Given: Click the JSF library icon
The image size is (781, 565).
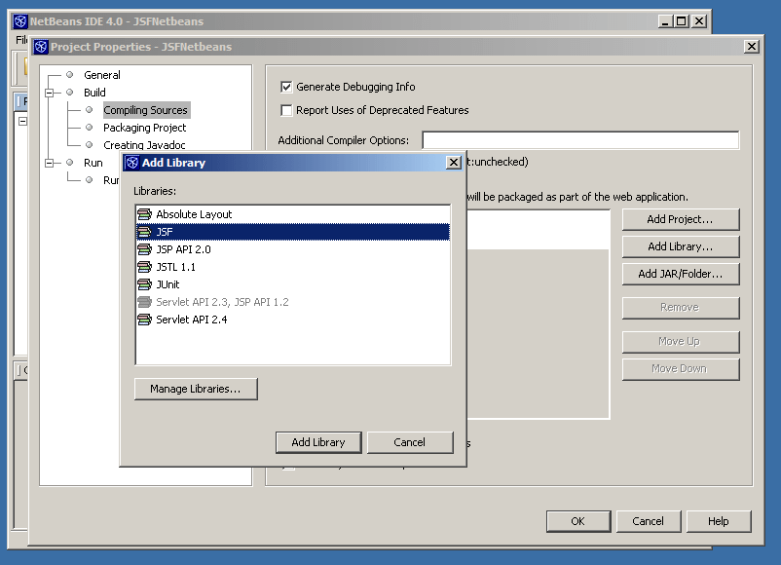Looking at the screenshot, I should click(144, 232).
